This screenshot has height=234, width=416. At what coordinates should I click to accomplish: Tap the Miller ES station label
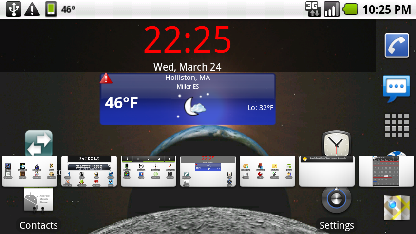188,87
